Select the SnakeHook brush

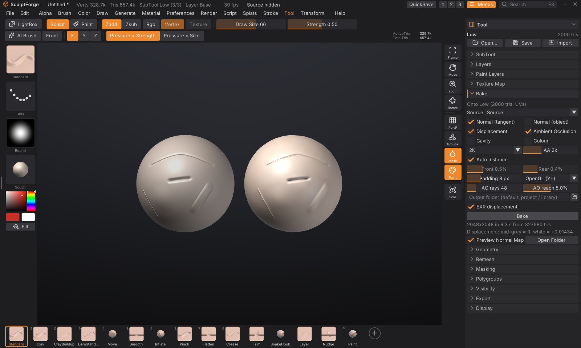coord(280,336)
